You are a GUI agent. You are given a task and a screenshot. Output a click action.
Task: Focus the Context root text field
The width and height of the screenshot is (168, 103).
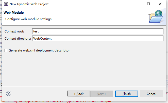coord(98,31)
